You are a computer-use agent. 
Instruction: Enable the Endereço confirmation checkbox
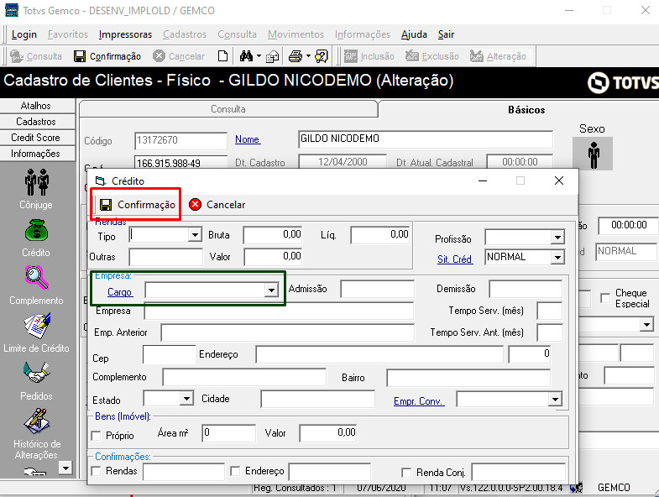[235, 471]
